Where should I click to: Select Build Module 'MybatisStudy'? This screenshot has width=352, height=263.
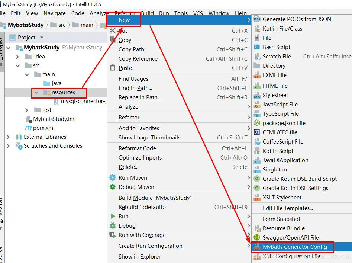(x=179, y=198)
